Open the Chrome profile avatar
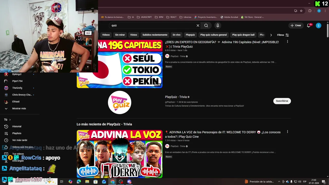The height and width of the screenshot is (185, 329). 319,11
